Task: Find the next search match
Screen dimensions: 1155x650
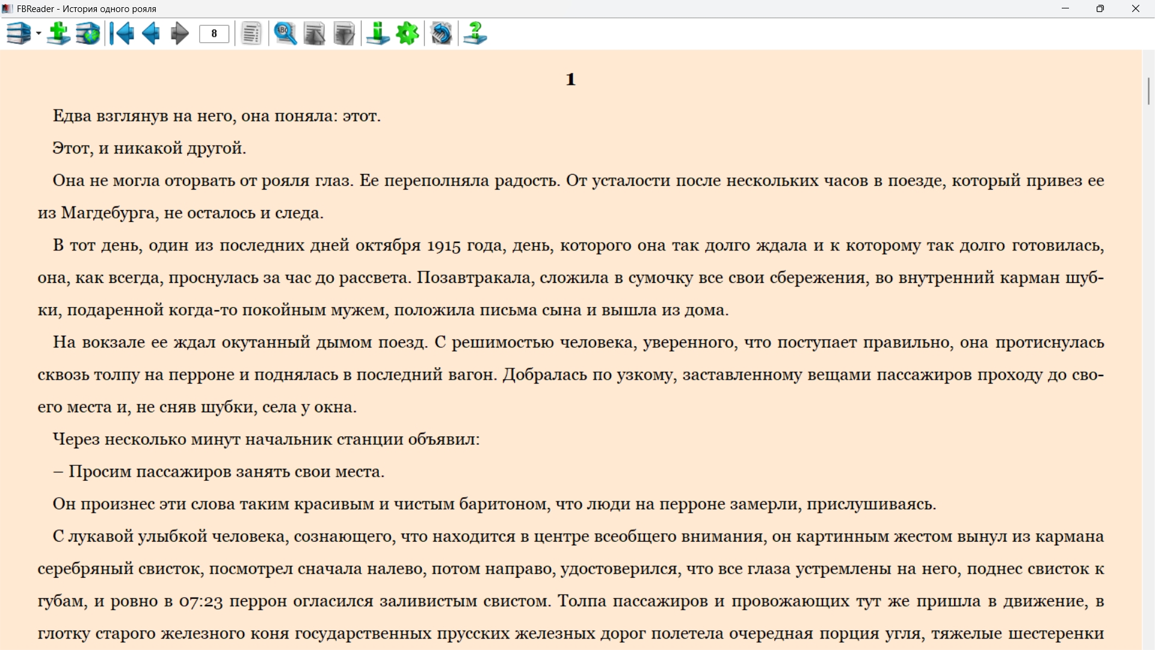Action: coord(344,34)
